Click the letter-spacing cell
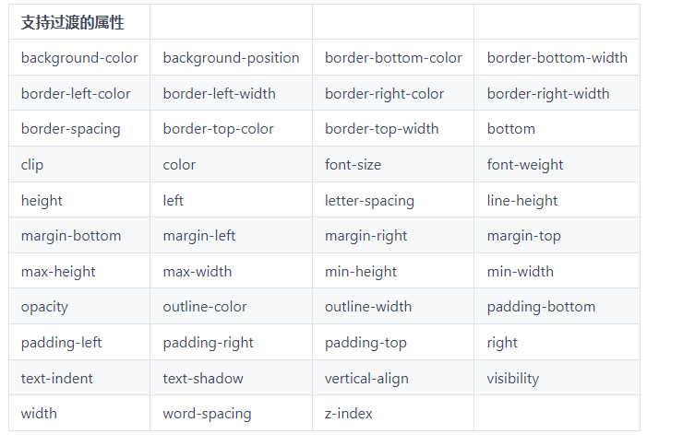The width and height of the screenshot is (683, 446). pos(369,201)
